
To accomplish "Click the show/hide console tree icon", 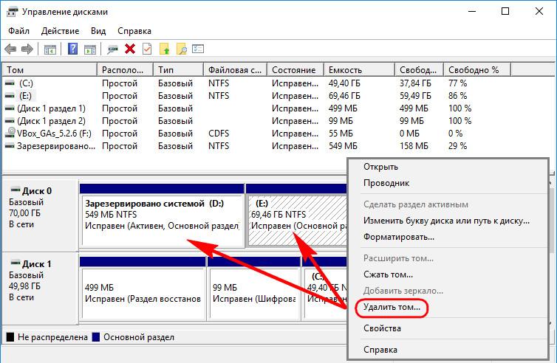I will (x=50, y=49).
